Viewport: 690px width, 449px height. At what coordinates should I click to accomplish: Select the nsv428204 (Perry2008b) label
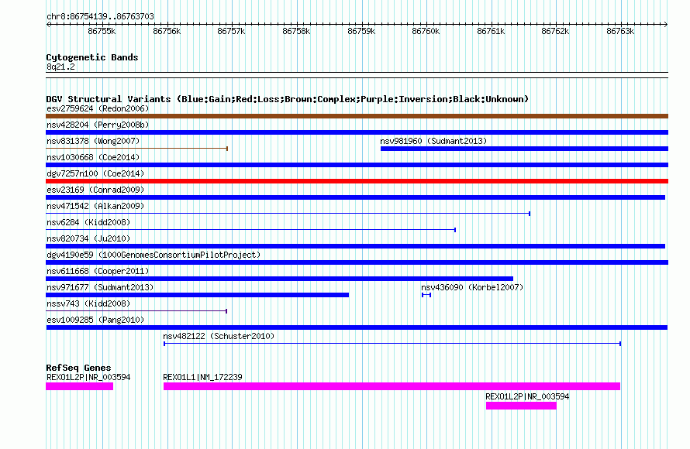point(98,125)
